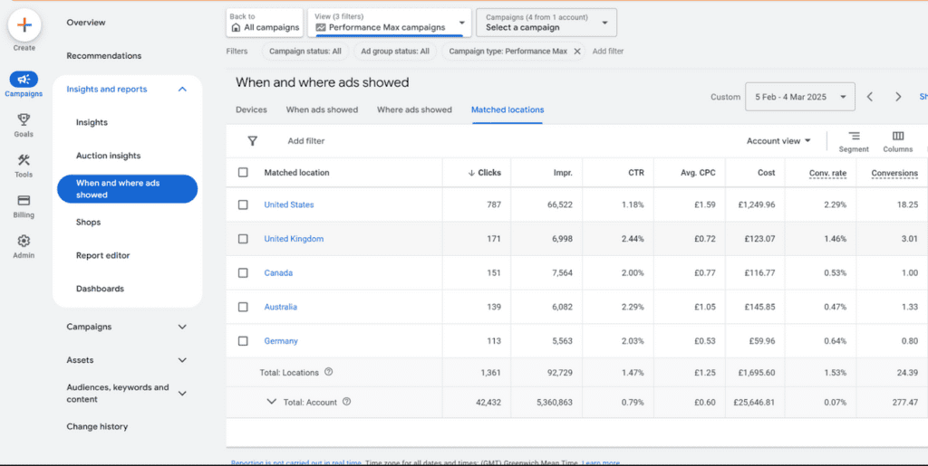The image size is (928, 466).
Task: Open Overview in the sidebar
Action: click(x=86, y=23)
